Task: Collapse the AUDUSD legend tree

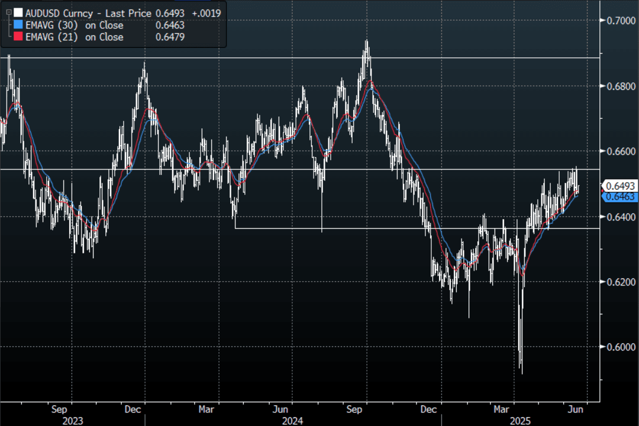Action: click(x=8, y=12)
